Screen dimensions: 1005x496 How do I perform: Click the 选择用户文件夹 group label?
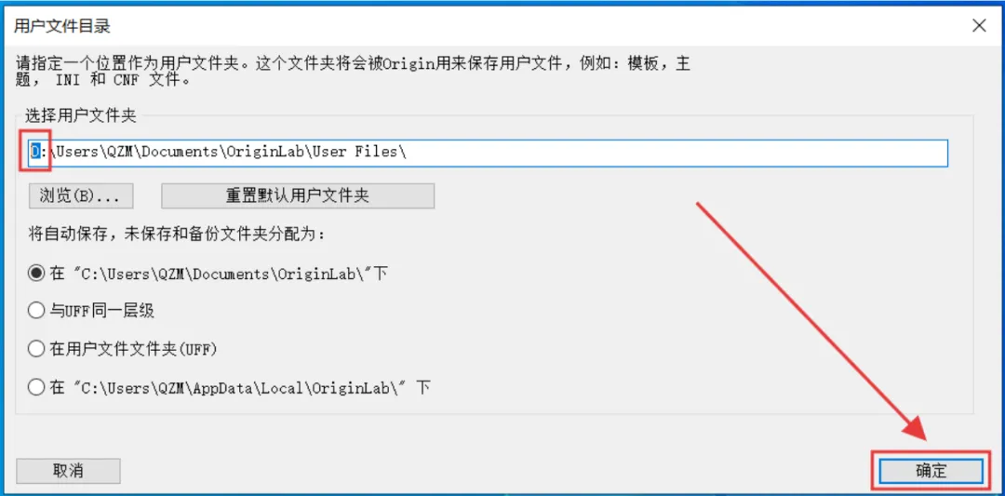(x=81, y=116)
